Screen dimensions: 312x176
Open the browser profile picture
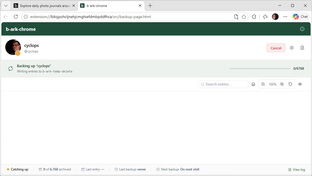click(275, 17)
